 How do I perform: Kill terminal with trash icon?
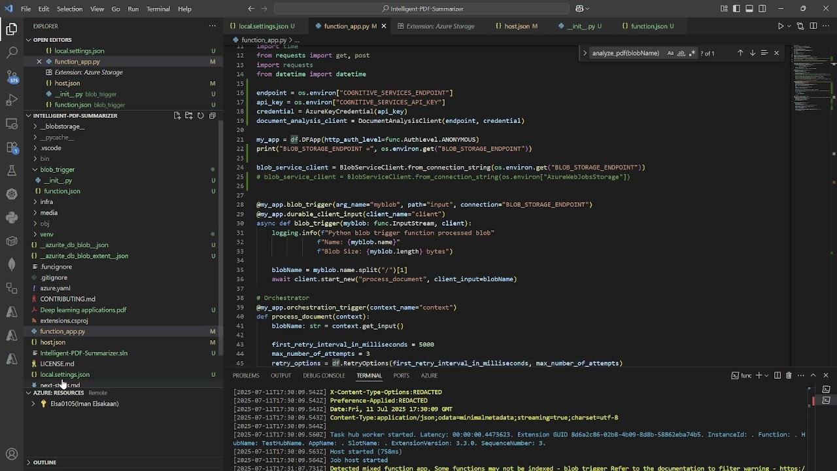(x=789, y=375)
